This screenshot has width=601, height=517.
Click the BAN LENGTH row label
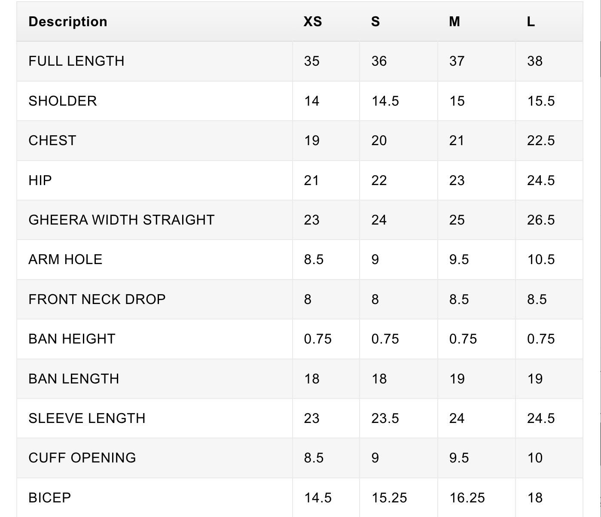tap(74, 379)
